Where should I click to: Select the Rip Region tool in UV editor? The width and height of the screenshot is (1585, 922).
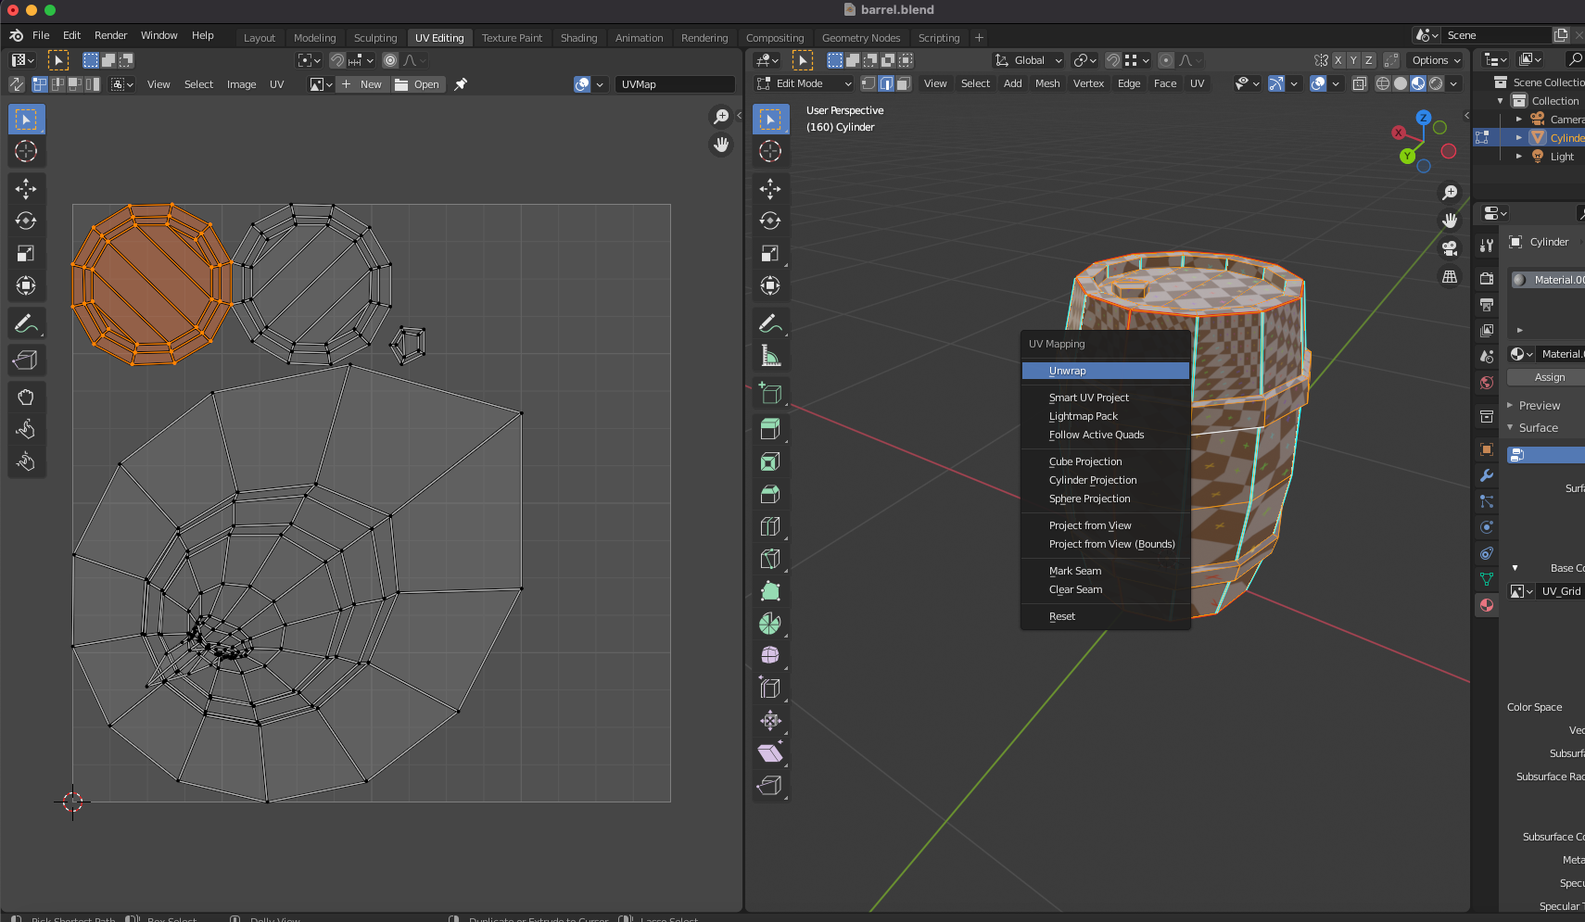click(x=26, y=360)
